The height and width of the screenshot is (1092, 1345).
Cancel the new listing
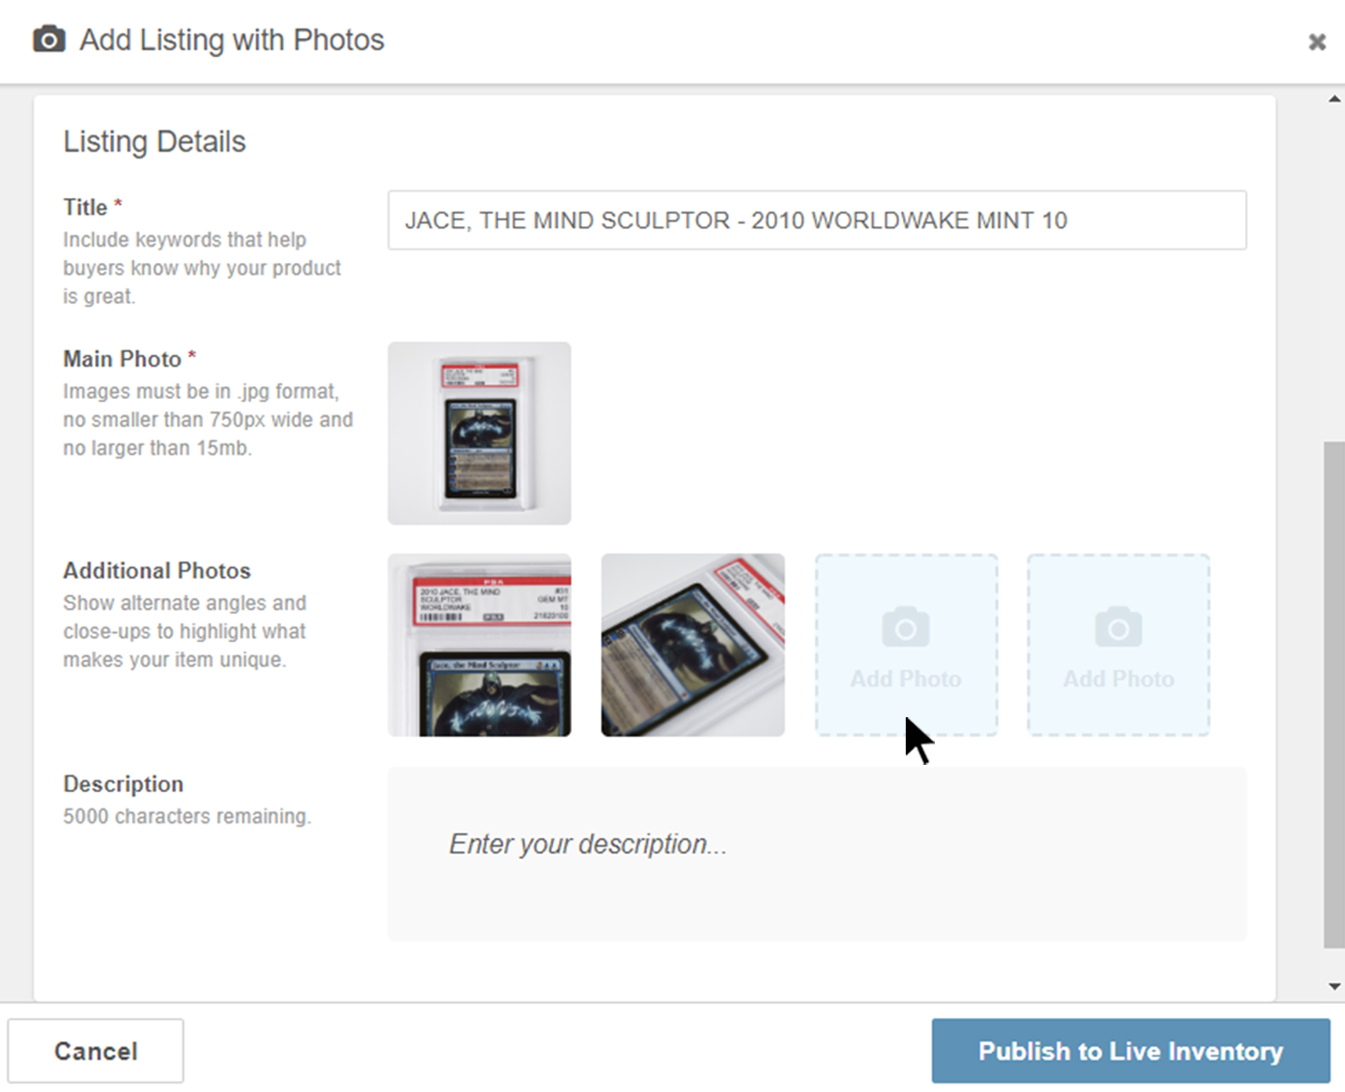click(x=96, y=1051)
